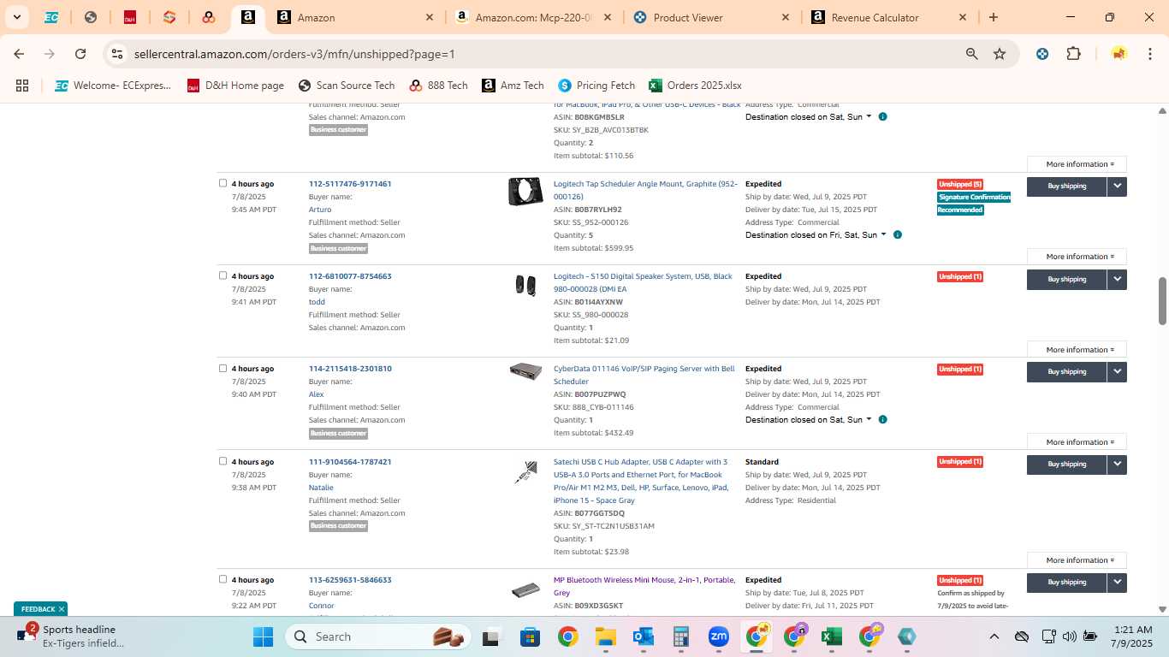1169x657 pixels.
Task: Open buyer name link Natalie
Action: click(x=321, y=488)
